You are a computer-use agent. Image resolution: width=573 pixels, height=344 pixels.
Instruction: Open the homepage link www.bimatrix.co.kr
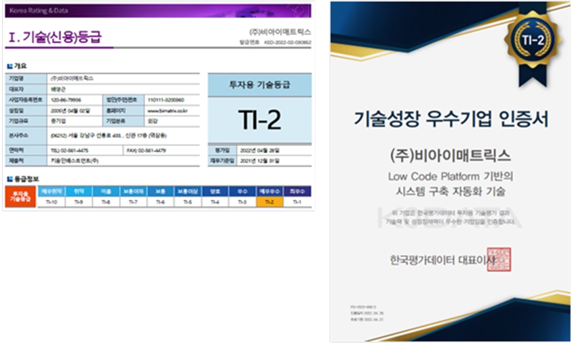point(167,110)
